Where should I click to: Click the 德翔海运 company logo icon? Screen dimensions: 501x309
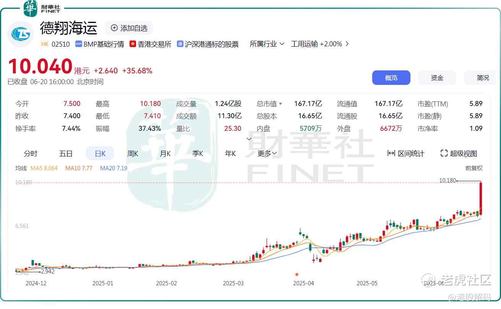click(21, 34)
